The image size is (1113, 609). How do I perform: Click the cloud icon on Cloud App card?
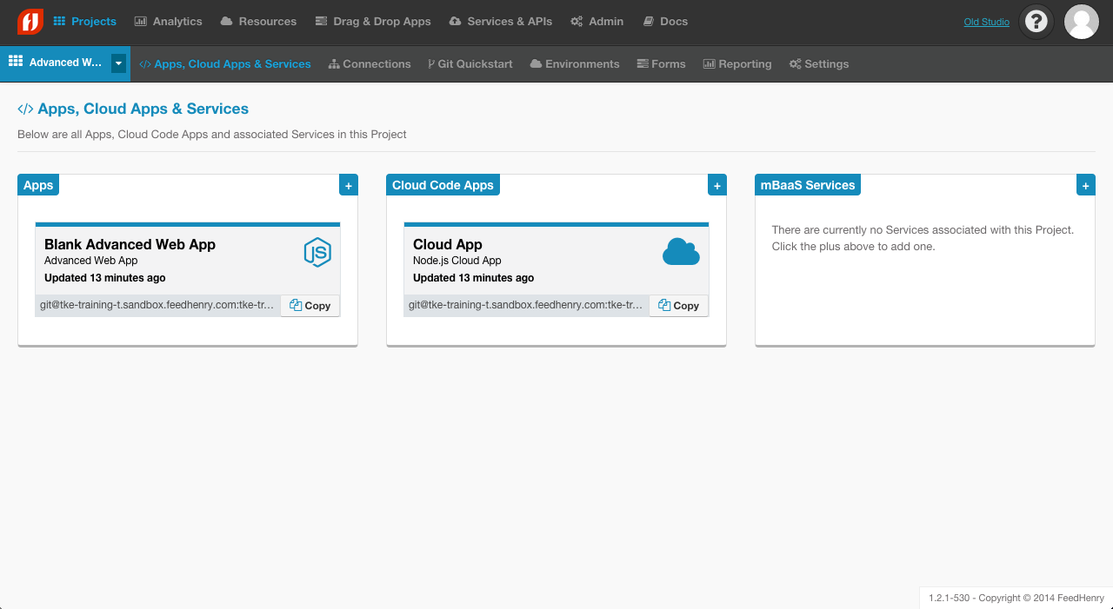pos(681,252)
